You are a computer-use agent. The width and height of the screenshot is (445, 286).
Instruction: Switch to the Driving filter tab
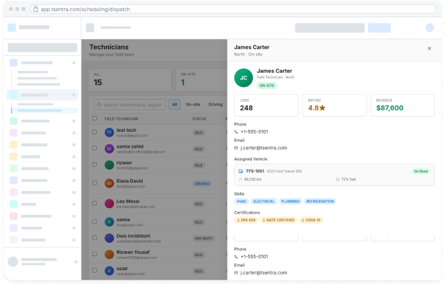(216, 105)
